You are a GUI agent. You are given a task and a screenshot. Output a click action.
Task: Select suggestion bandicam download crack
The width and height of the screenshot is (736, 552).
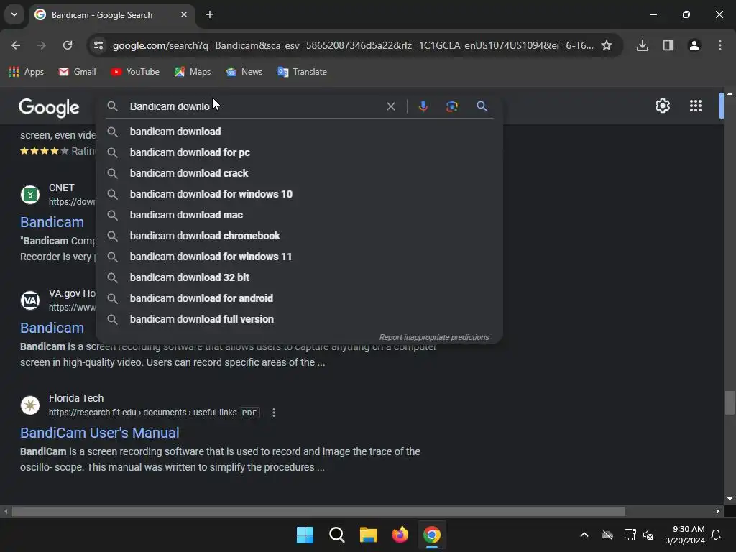(x=299, y=173)
